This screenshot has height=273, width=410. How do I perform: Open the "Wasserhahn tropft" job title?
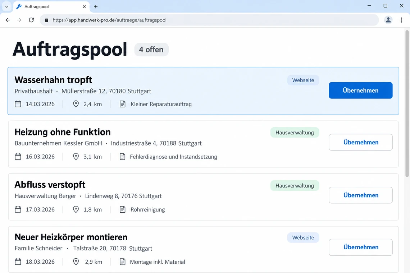click(x=53, y=80)
